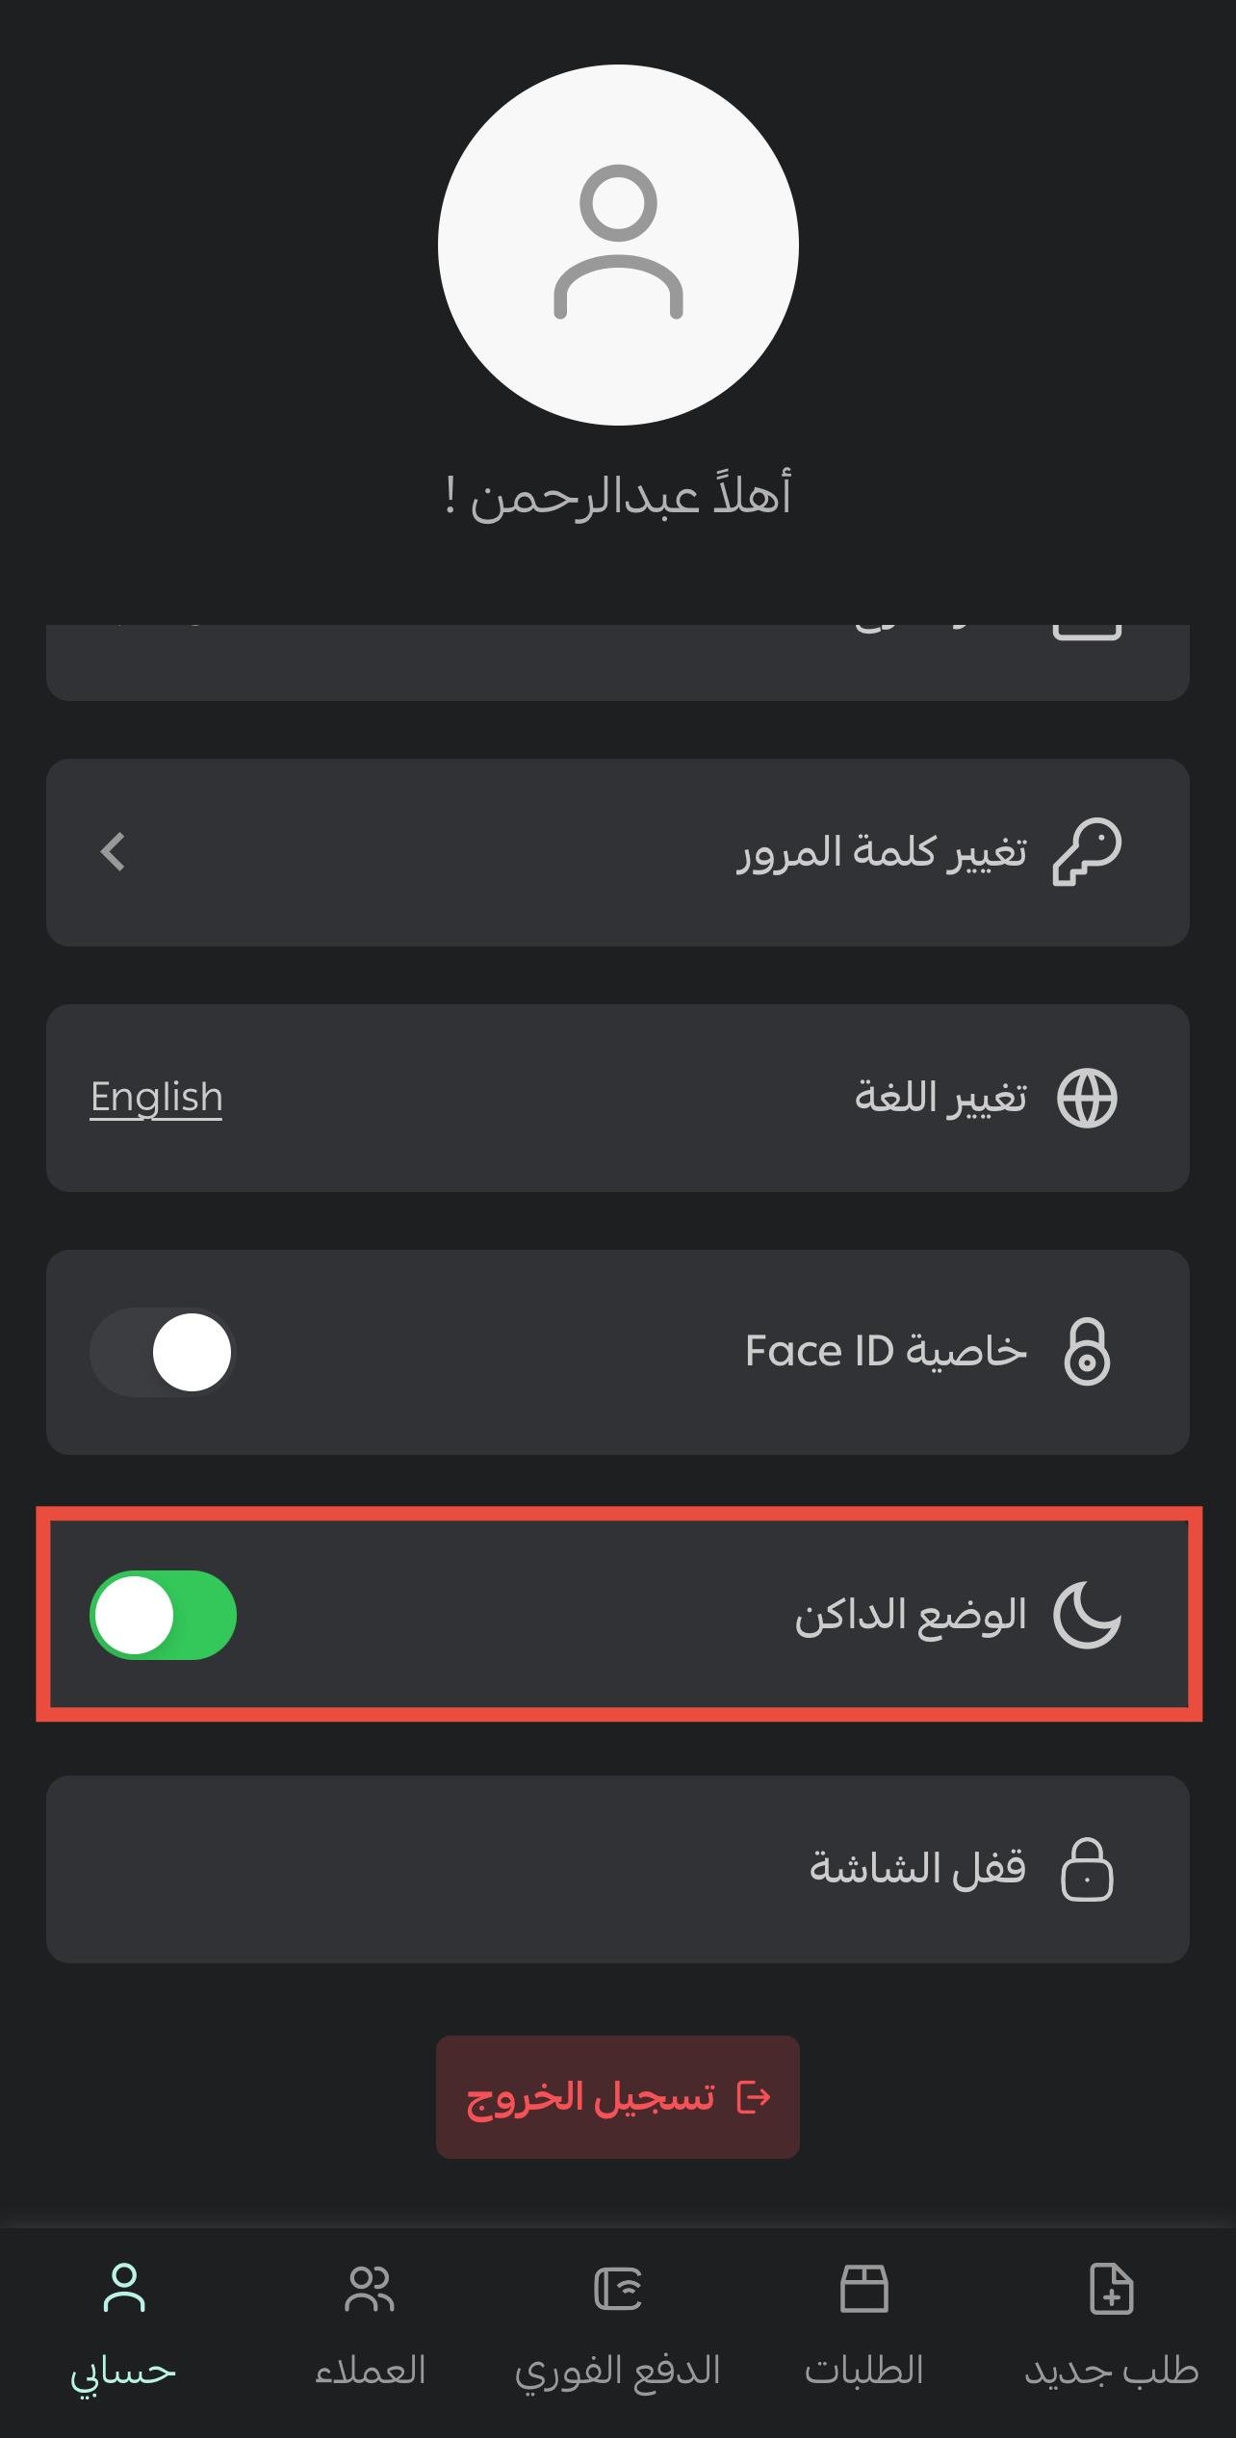
Task: Tap the padlock icon for screen lock
Action: click(x=1088, y=1869)
